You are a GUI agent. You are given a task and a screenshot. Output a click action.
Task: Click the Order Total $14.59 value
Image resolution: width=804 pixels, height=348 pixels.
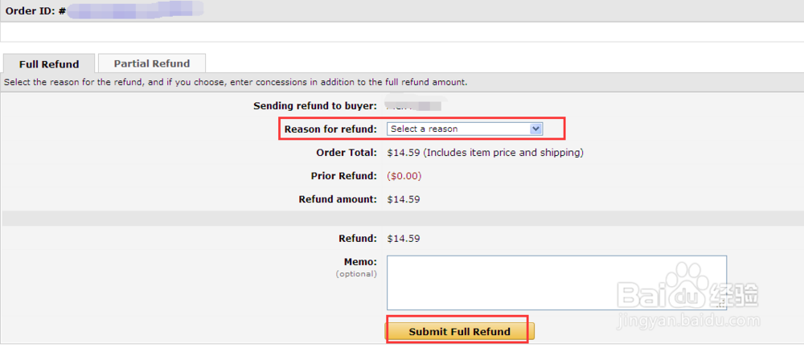(404, 153)
